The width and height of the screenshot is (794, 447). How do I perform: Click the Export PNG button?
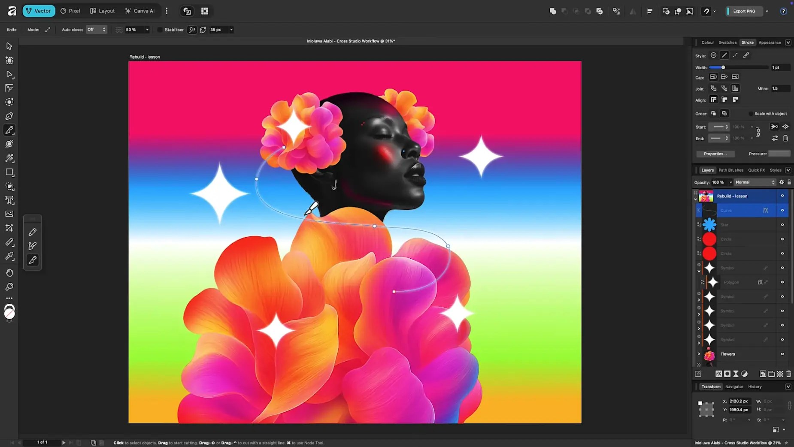[744, 11]
